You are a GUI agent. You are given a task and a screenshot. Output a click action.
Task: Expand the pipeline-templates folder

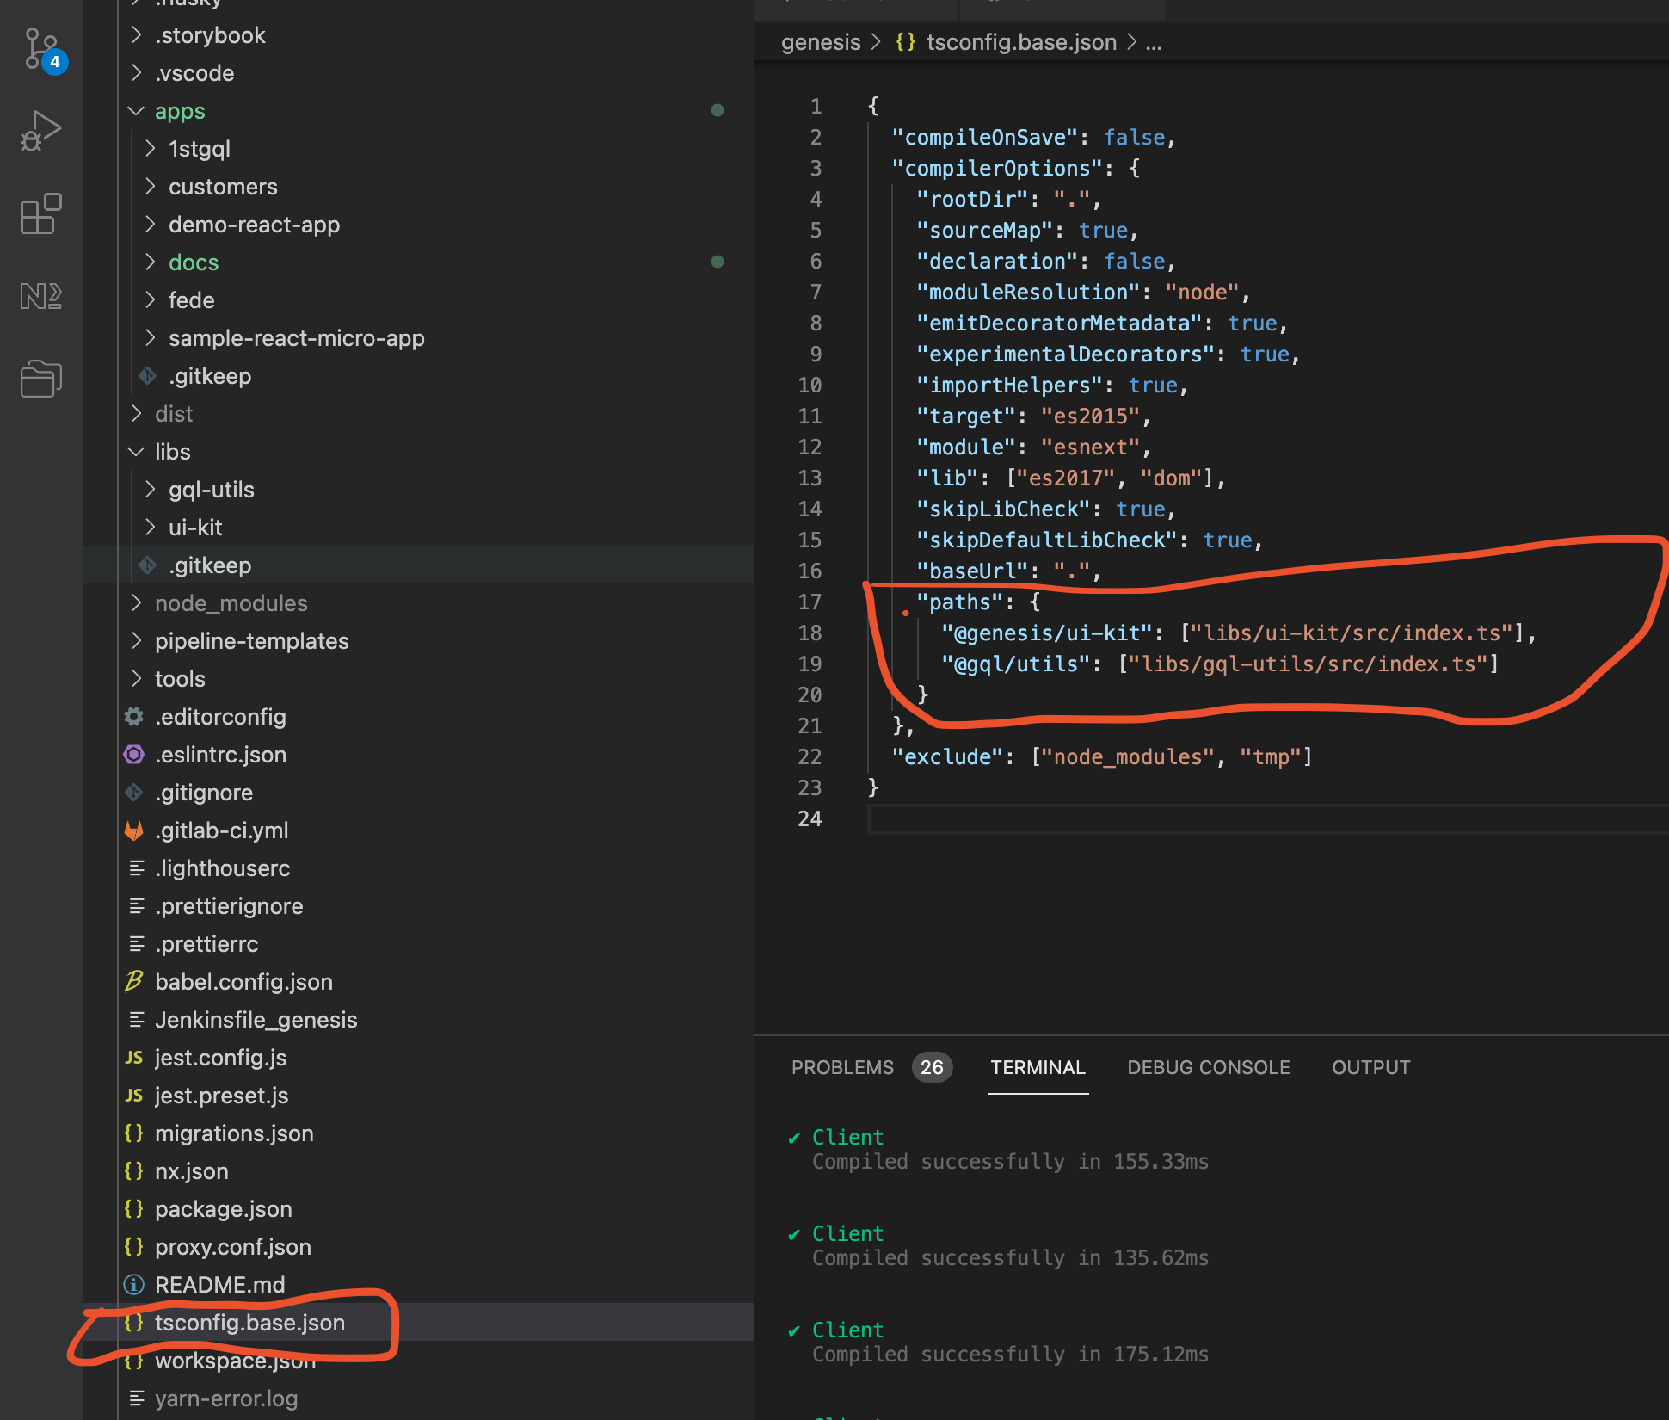point(136,640)
